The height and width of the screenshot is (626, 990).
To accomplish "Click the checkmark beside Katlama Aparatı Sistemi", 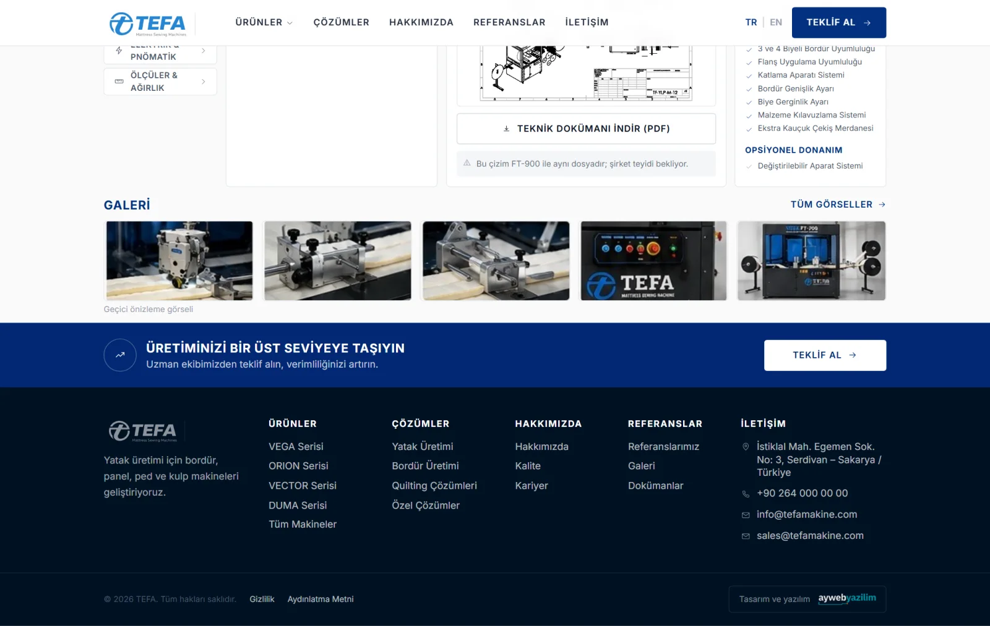I will (x=749, y=76).
